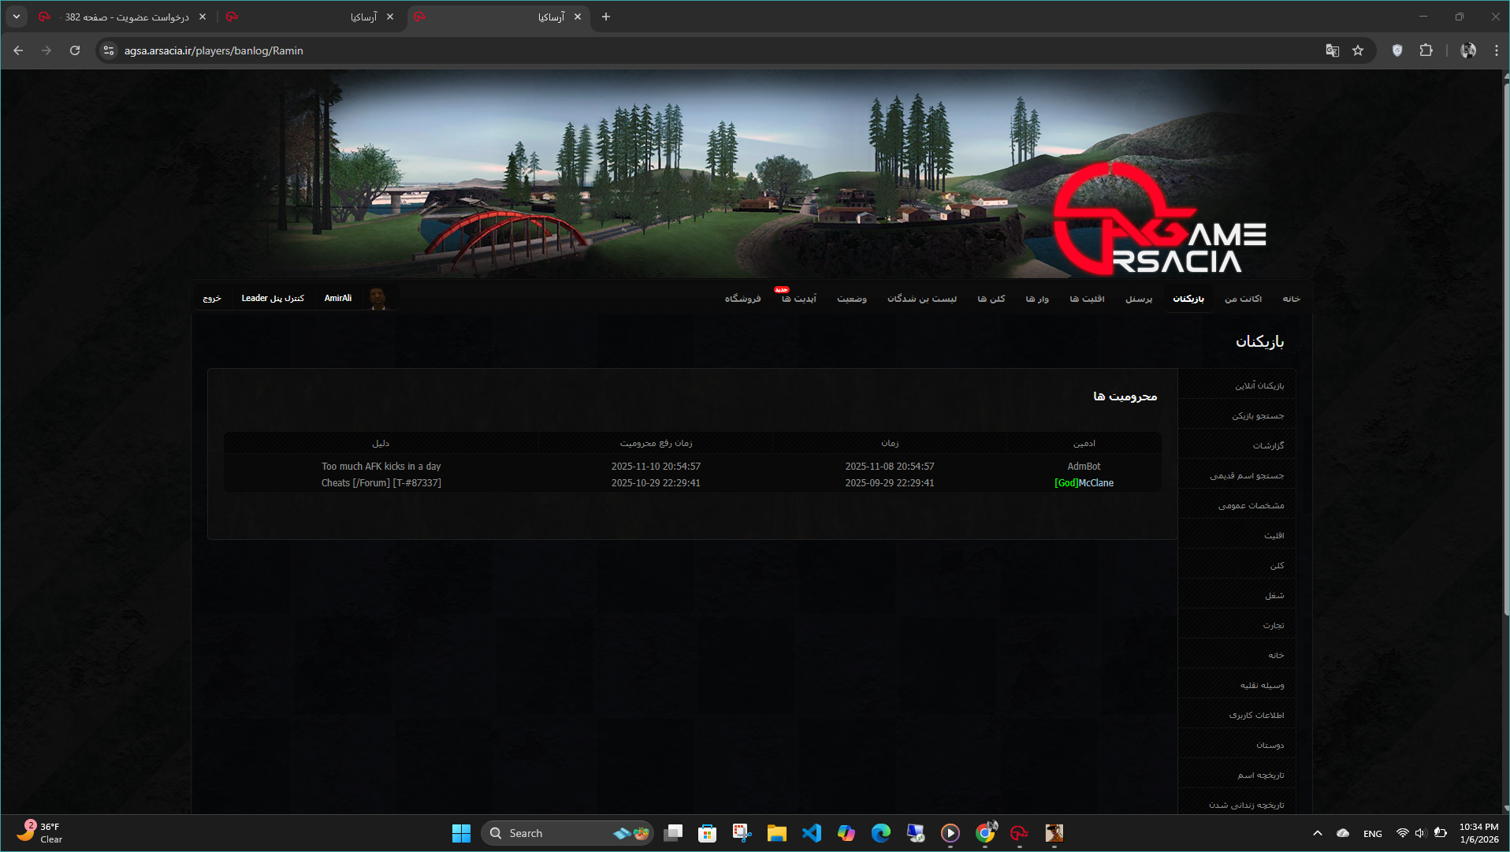Click the خروج logout button

[211, 298]
